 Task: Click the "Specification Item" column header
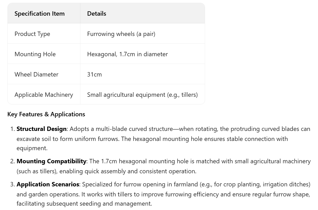40,14
